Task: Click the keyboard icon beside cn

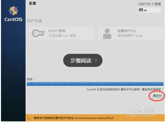Action: (141, 10)
